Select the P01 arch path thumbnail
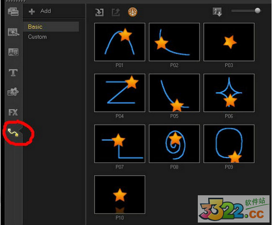The image size is (272, 225). [x=120, y=42]
